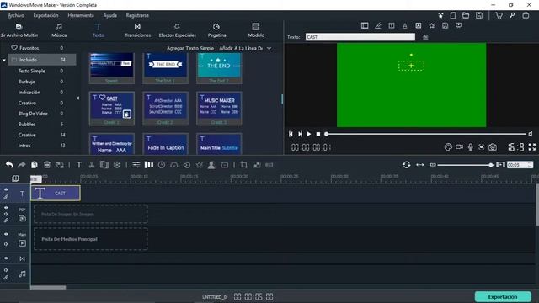Viewport: 539px width, 303px height.
Task: Switch to the Modelo tab
Action: pos(256,30)
